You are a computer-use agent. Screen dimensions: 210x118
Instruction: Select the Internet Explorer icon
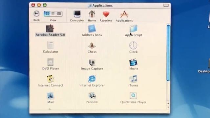click(x=92, y=79)
